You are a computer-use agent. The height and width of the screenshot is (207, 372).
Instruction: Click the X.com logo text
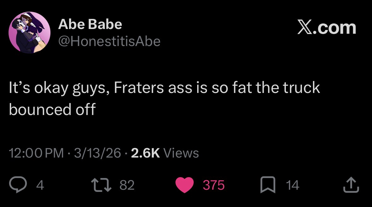coord(327,28)
